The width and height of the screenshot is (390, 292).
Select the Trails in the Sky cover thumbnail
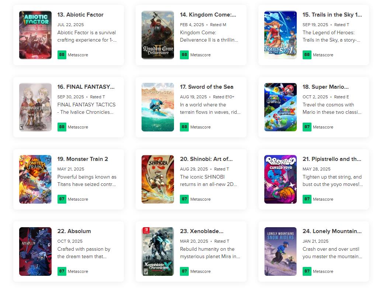tap(281, 35)
